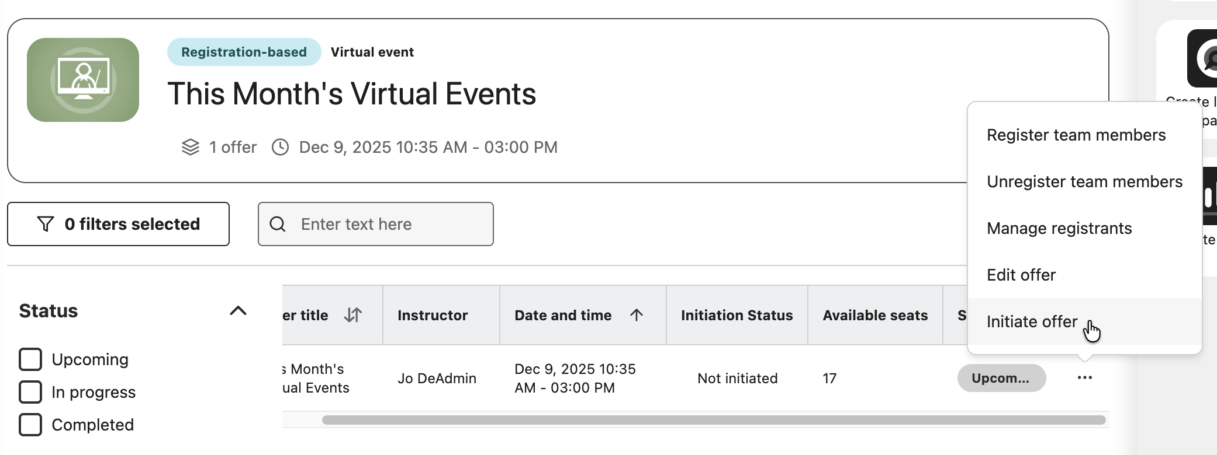Choose Initiate offer from the menu
This screenshot has width=1217, height=455.
(x=1032, y=321)
